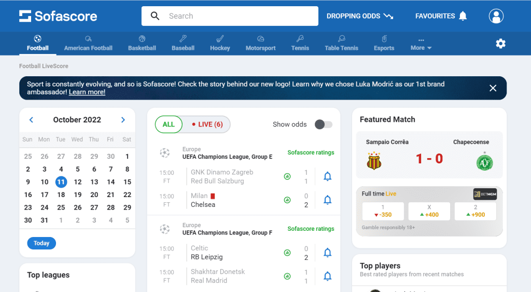Open Favourites with bell icon
Viewport: 531px width, 292px height.
[441, 16]
